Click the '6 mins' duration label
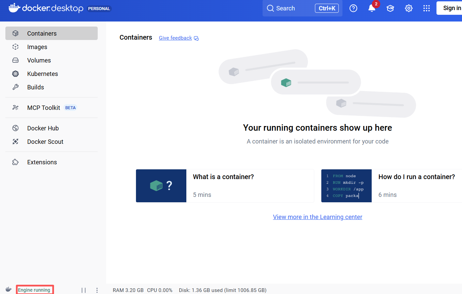The width and height of the screenshot is (462, 294). click(387, 195)
